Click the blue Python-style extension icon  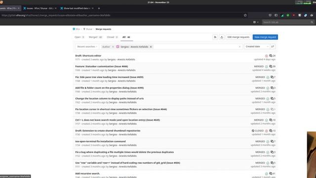306,15
